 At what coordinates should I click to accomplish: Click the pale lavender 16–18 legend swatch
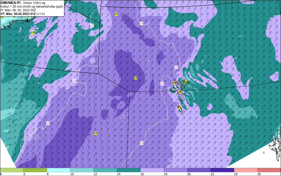tap(152, 170)
